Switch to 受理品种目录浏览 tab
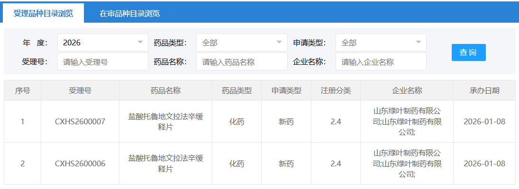519x189 pixels. [43, 13]
